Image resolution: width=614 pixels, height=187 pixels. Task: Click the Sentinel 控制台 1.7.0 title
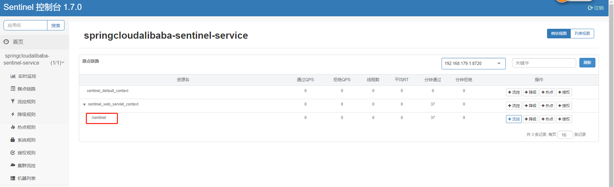(43, 7)
